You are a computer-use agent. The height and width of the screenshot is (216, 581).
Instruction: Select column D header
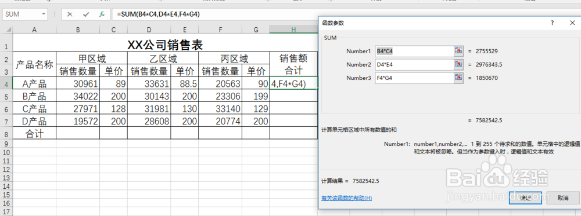click(149, 29)
